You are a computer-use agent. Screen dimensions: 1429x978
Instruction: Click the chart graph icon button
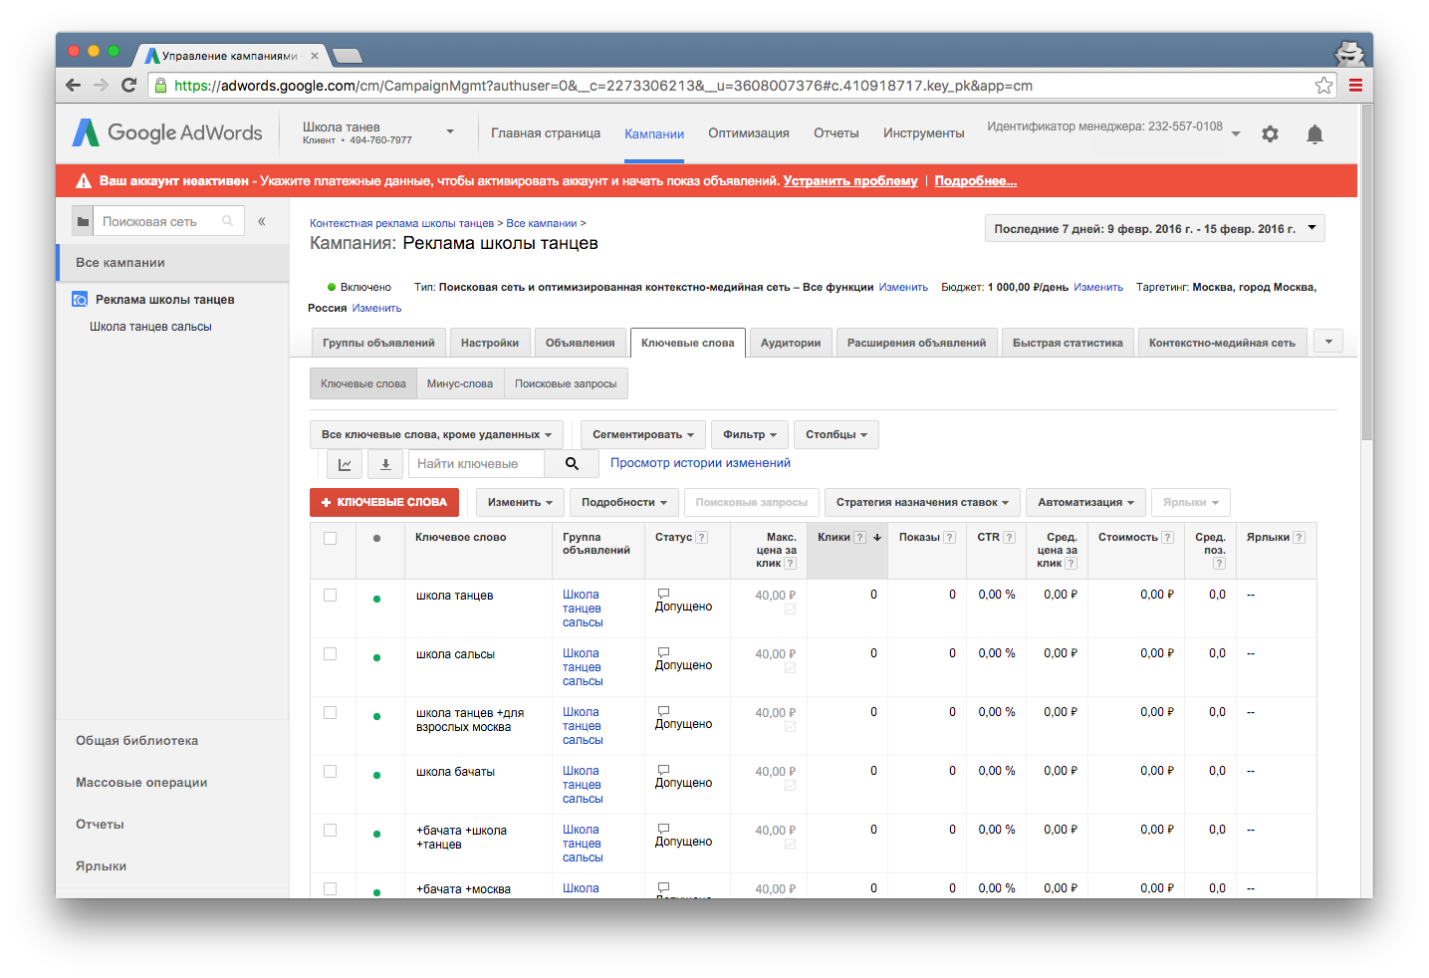click(x=345, y=464)
